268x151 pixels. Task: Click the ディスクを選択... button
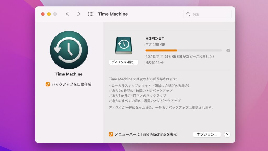tap(124, 62)
